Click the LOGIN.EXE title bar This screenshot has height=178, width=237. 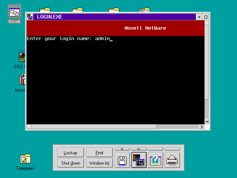pos(114,17)
